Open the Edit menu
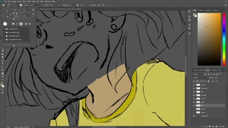 coord(9,1)
